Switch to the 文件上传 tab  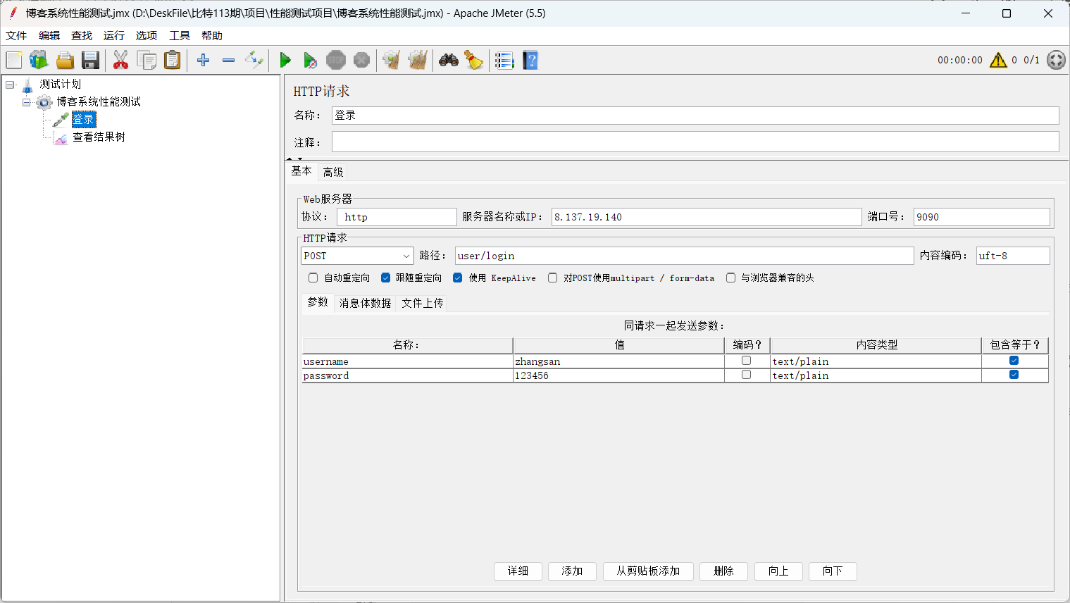[x=423, y=303]
